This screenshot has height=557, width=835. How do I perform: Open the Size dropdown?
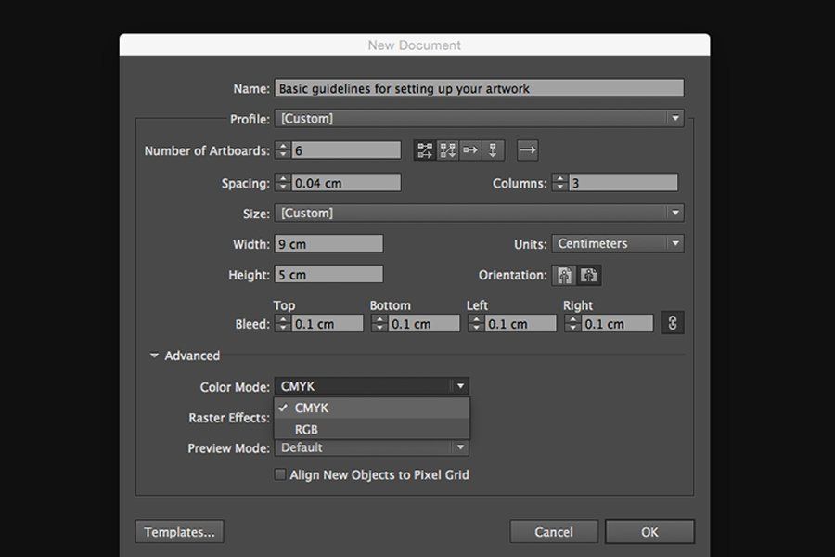point(675,213)
